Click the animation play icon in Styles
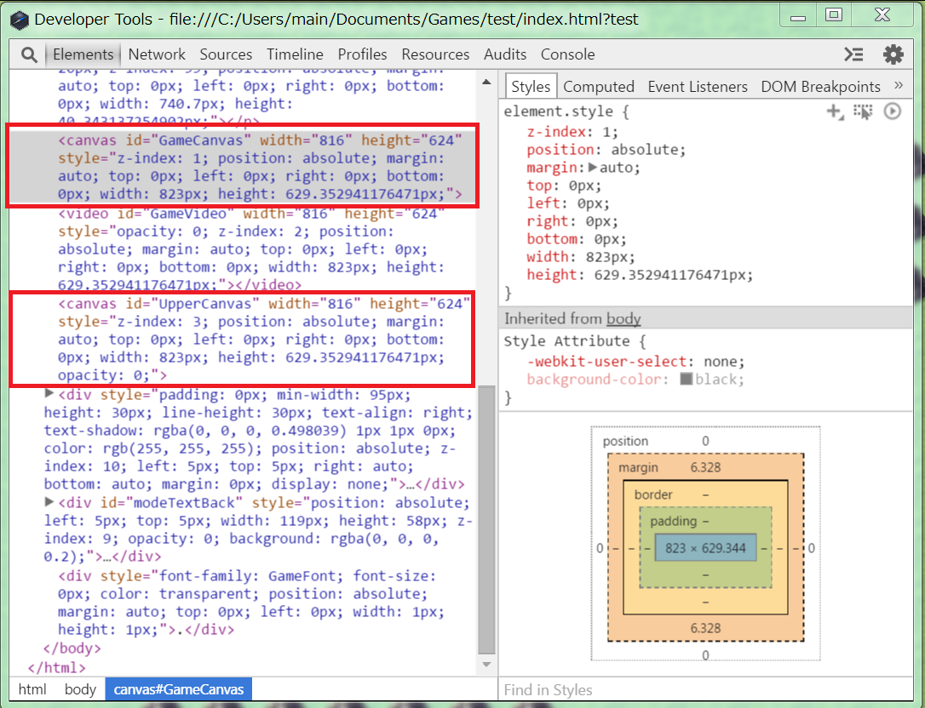The width and height of the screenshot is (925, 708). tap(892, 111)
